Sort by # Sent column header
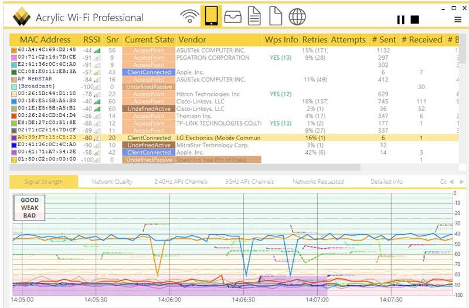Image resolution: width=469 pixels, height=308 pixels. pos(384,39)
